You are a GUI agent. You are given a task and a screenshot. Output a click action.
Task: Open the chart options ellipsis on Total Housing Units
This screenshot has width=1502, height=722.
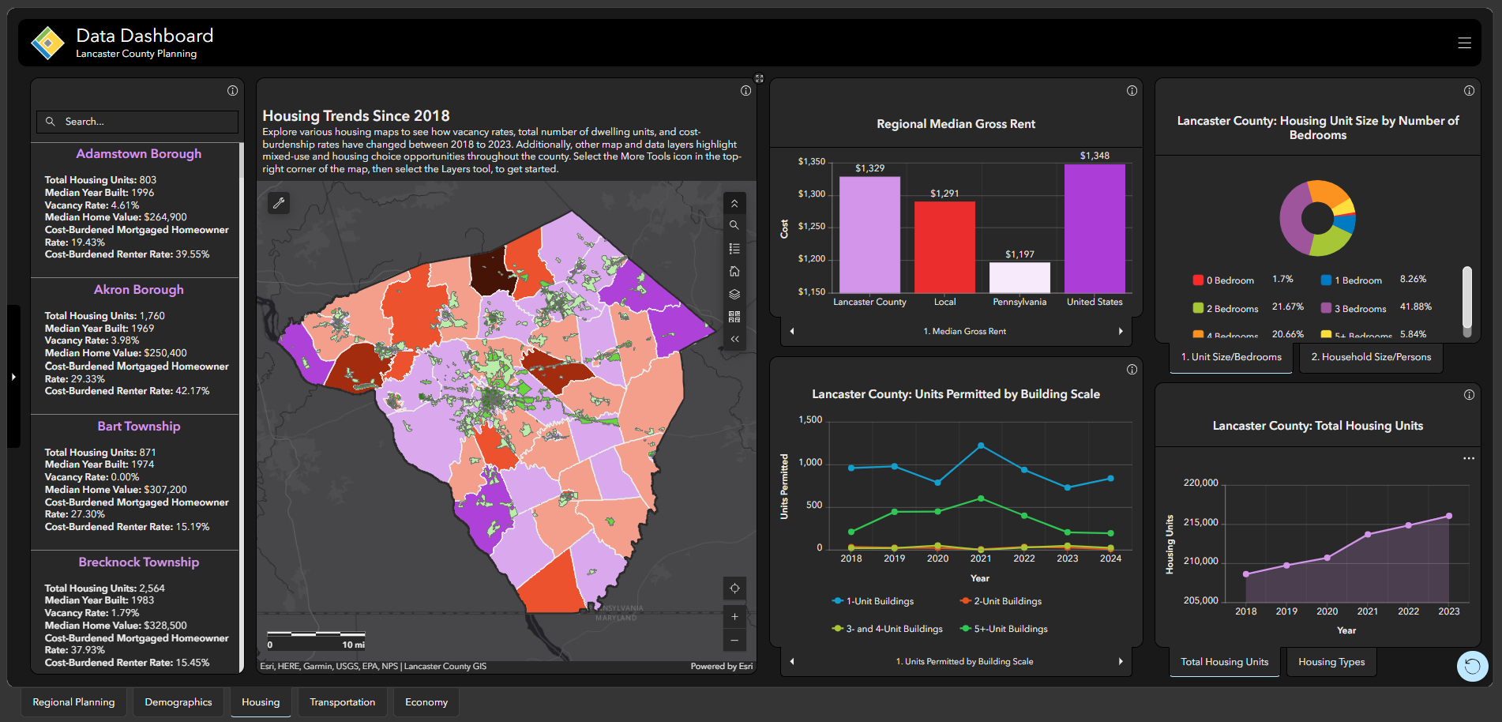tap(1468, 458)
